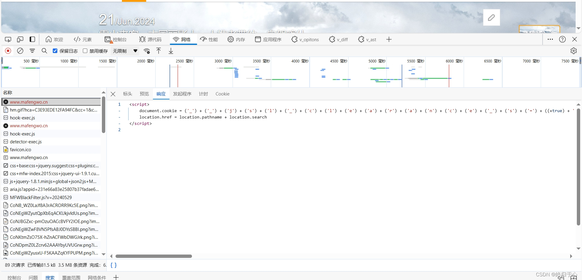This screenshot has width=582, height=280.
Task: Open the 应用程序 application tab
Action: coord(268,39)
